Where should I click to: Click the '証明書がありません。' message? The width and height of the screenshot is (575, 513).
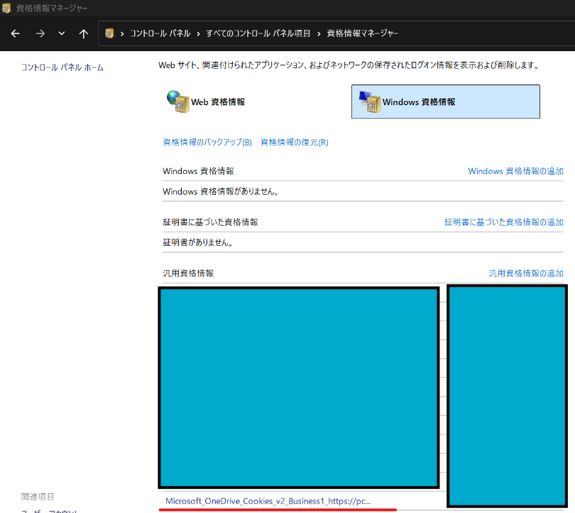click(198, 242)
